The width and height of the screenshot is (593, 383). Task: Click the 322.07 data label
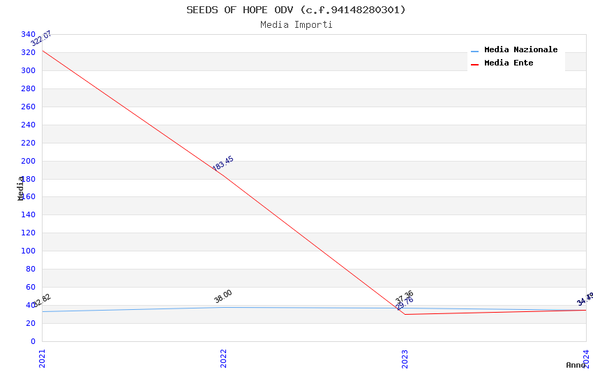(41, 38)
